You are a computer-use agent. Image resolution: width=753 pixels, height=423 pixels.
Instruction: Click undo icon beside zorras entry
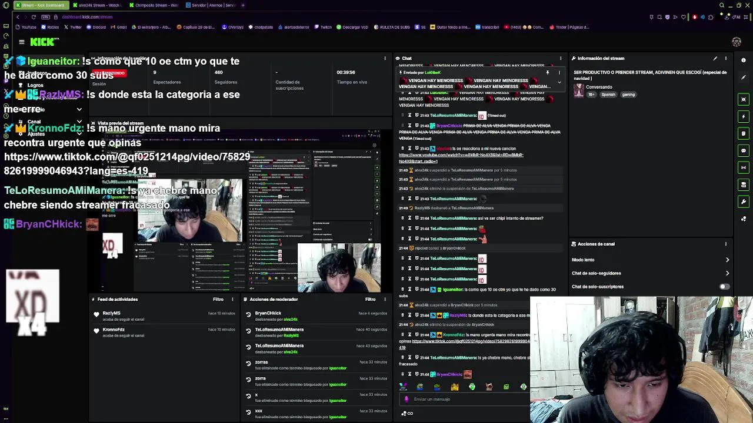point(248,364)
